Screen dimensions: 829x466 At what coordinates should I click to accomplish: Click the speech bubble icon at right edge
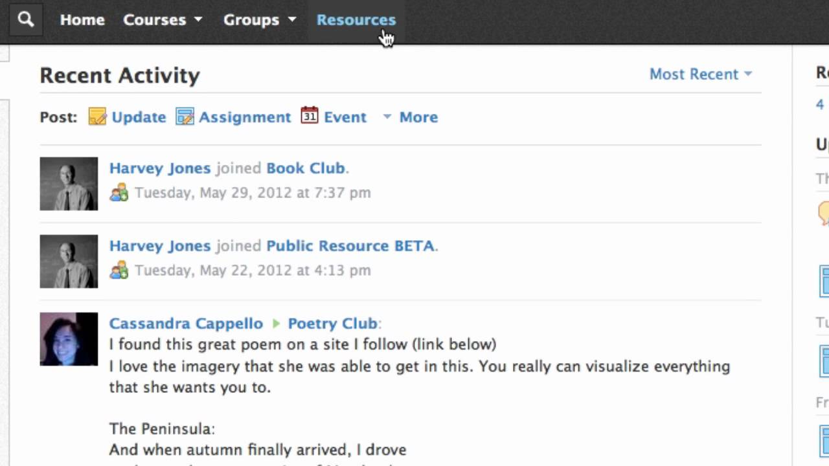click(824, 212)
